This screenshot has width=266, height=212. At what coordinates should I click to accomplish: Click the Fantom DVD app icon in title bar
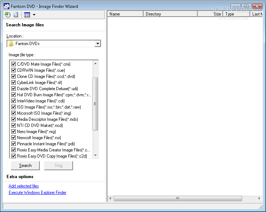click(7, 6)
